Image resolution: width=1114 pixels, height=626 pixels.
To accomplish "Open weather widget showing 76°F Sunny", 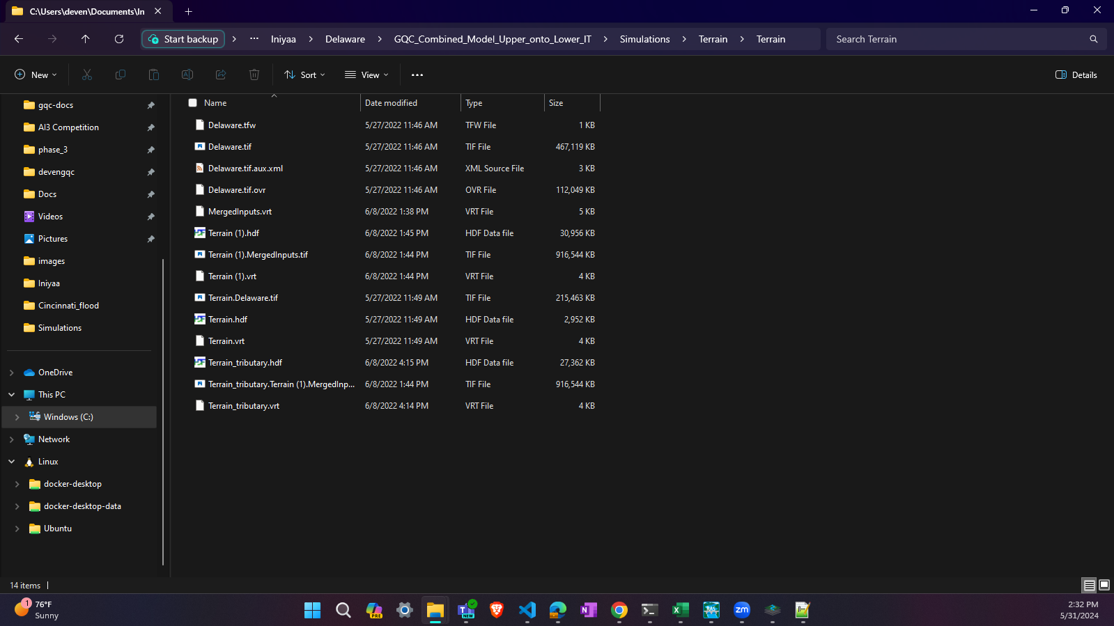I will coord(37,610).
